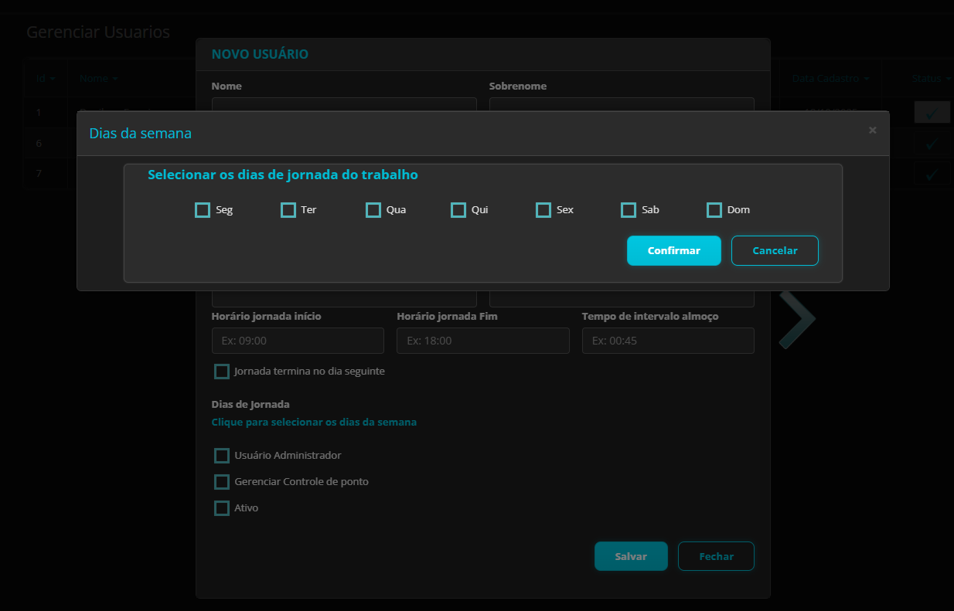Click the Tempo de intervalo almoço field
This screenshot has height=611, width=954.
668,341
